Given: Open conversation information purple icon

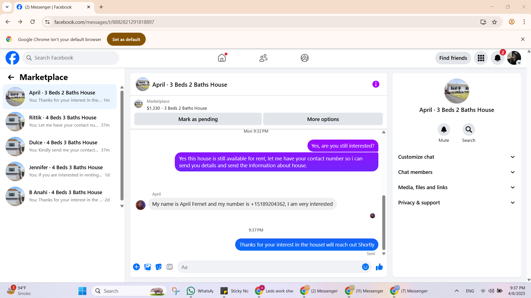Looking at the screenshot, I should [376, 84].
